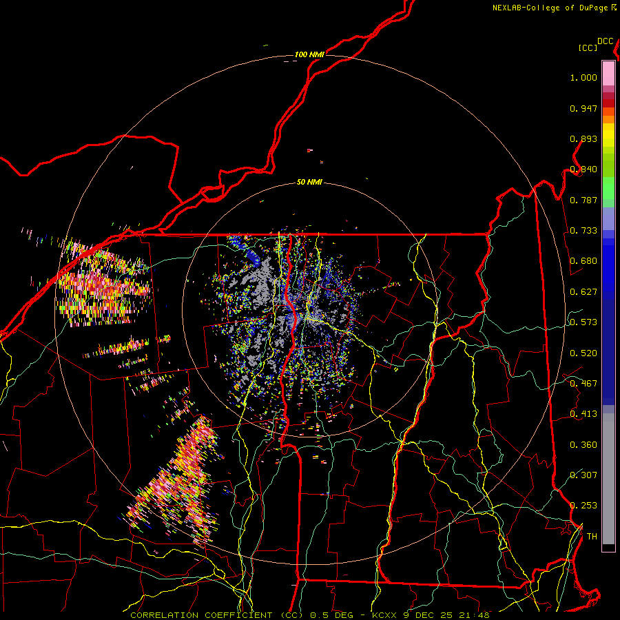The width and height of the screenshot is (620, 620).
Task: Pick the pink swatch at color bar top
Action: click(608, 73)
